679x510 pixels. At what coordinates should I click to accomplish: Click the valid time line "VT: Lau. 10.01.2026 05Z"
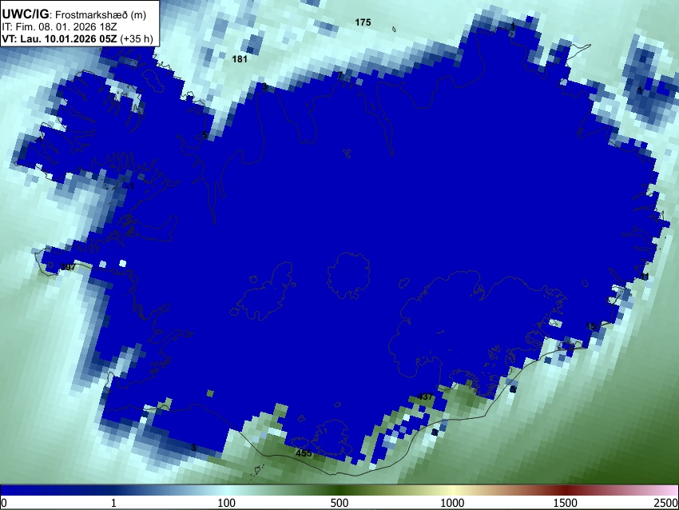coord(59,38)
